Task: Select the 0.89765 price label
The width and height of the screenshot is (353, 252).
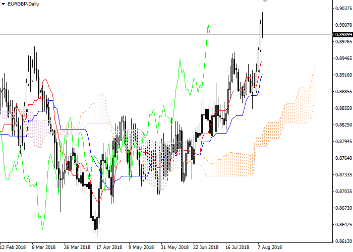Action: click(343, 42)
